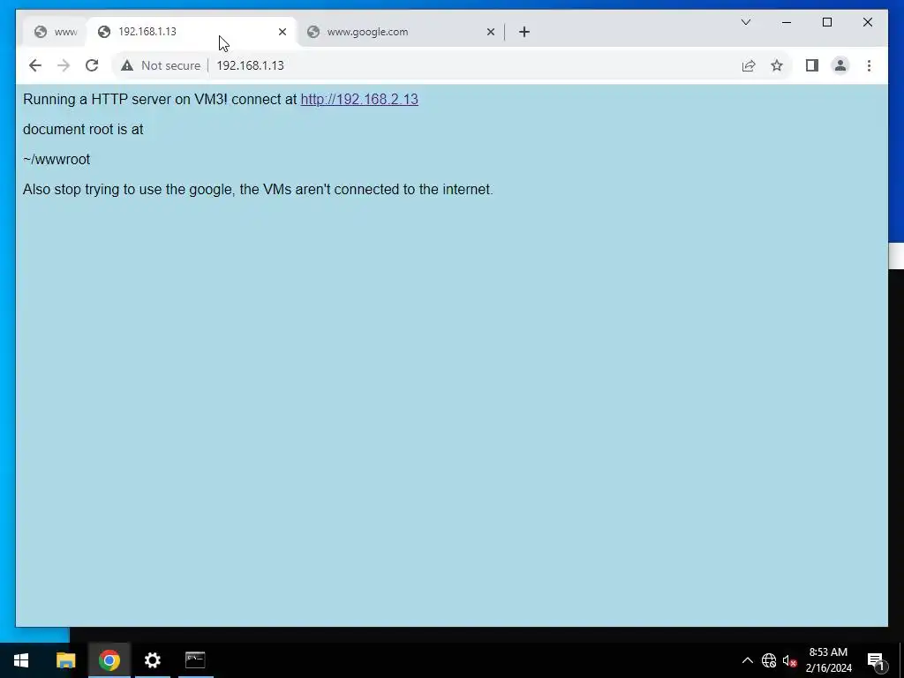This screenshot has width=904, height=678.
Task: Share this page using the share icon
Action: 749,65
